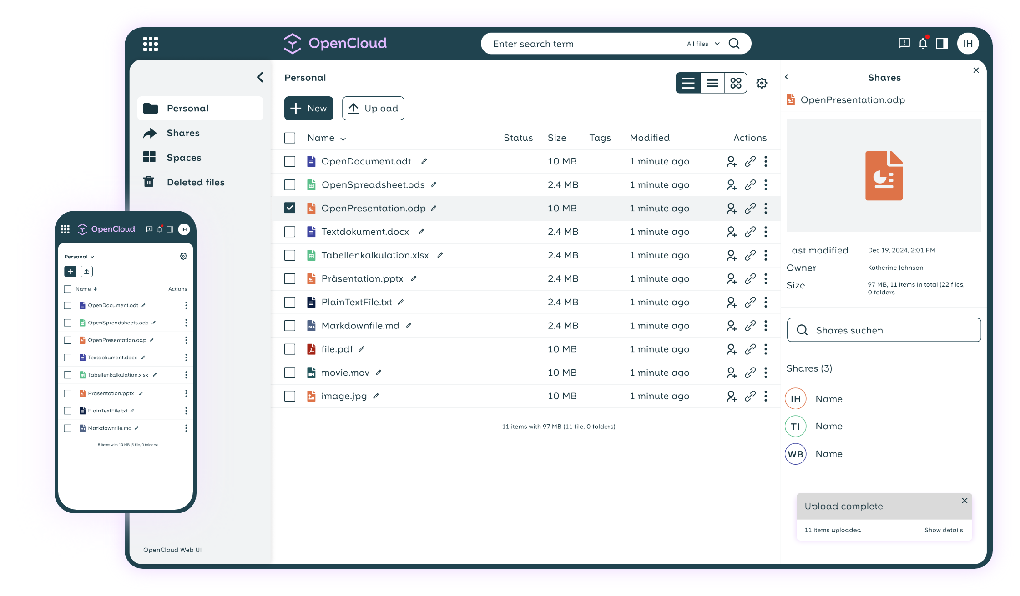Open view settings gear icon

(762, 83)
